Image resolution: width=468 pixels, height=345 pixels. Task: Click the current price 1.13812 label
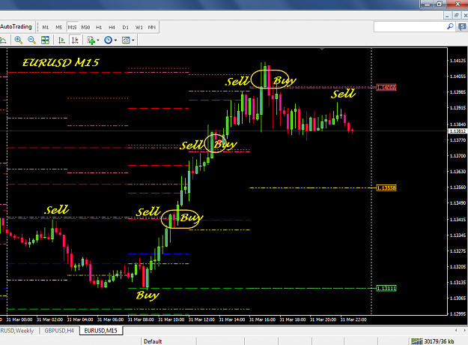coord(458,131)
